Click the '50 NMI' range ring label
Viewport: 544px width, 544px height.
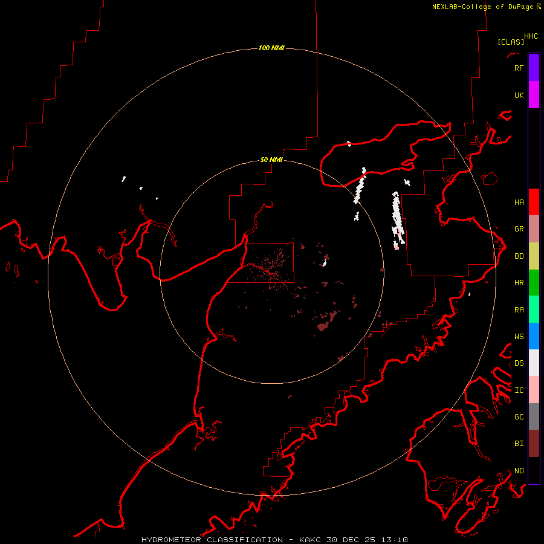(x=271, y=160)
